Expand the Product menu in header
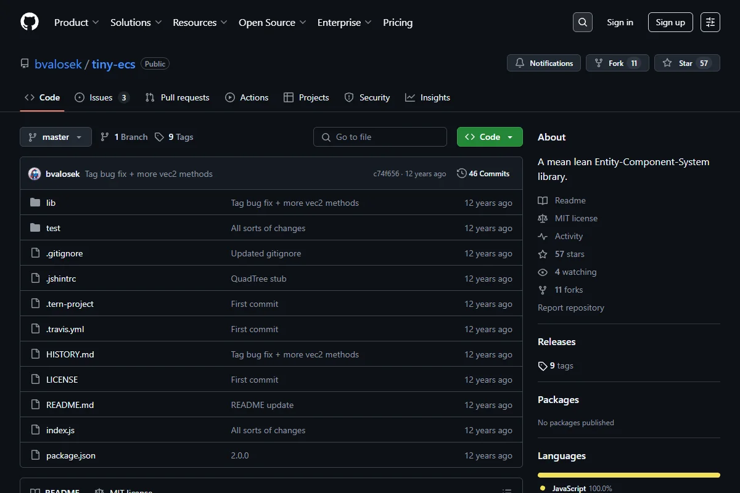Screen dimensions: 740x493 click(x=76, y=22)
